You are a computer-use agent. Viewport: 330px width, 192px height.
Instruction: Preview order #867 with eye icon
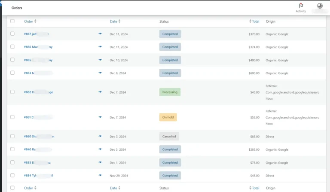101,34
